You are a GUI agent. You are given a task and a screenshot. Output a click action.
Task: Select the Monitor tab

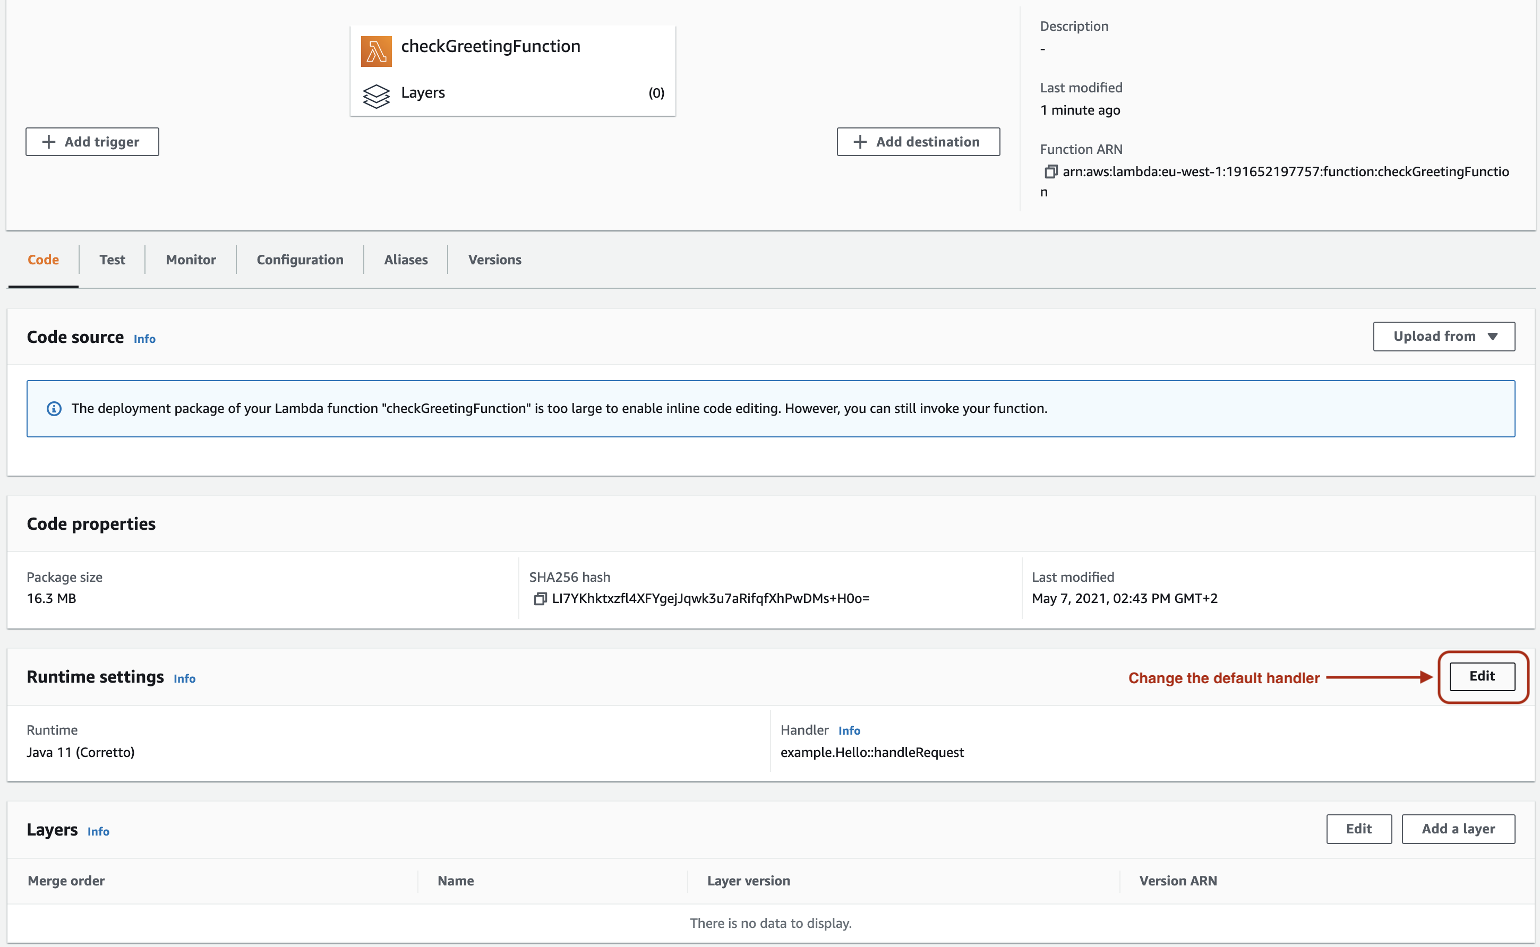(x=191, y=259)
